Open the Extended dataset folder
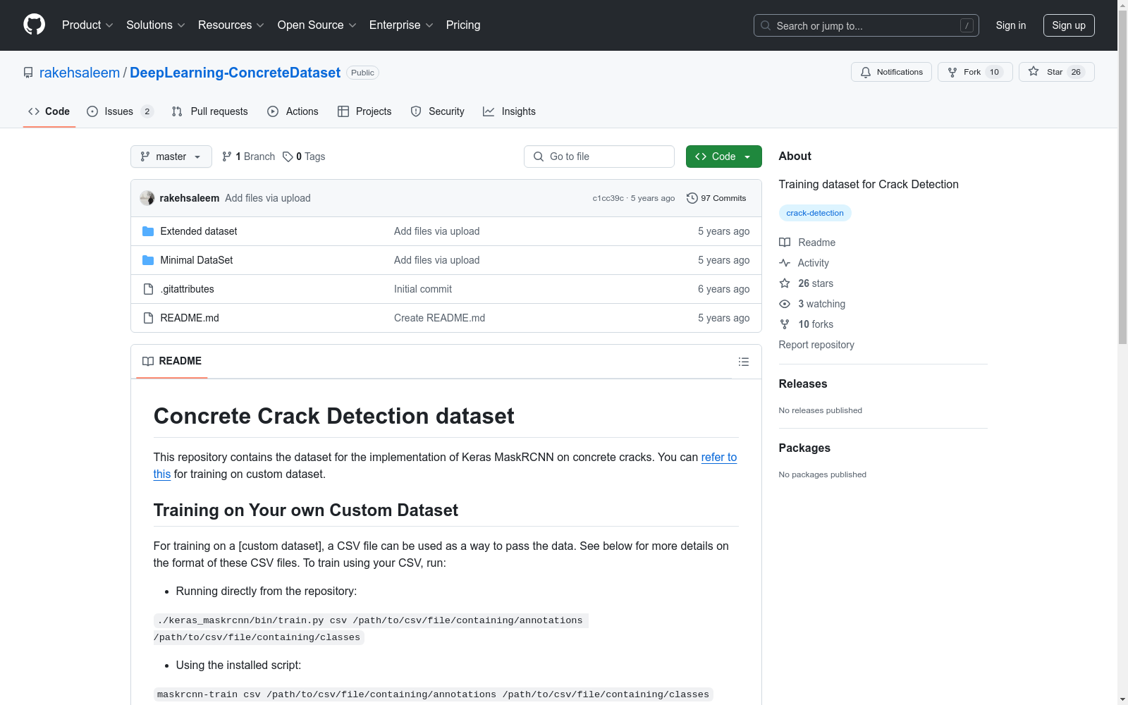The height and width of the screenshot is (705, 1128). click(199, 231)
